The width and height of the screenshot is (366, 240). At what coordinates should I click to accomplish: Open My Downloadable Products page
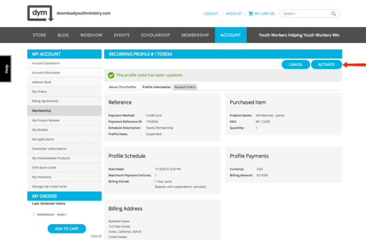tap(51, 158)
